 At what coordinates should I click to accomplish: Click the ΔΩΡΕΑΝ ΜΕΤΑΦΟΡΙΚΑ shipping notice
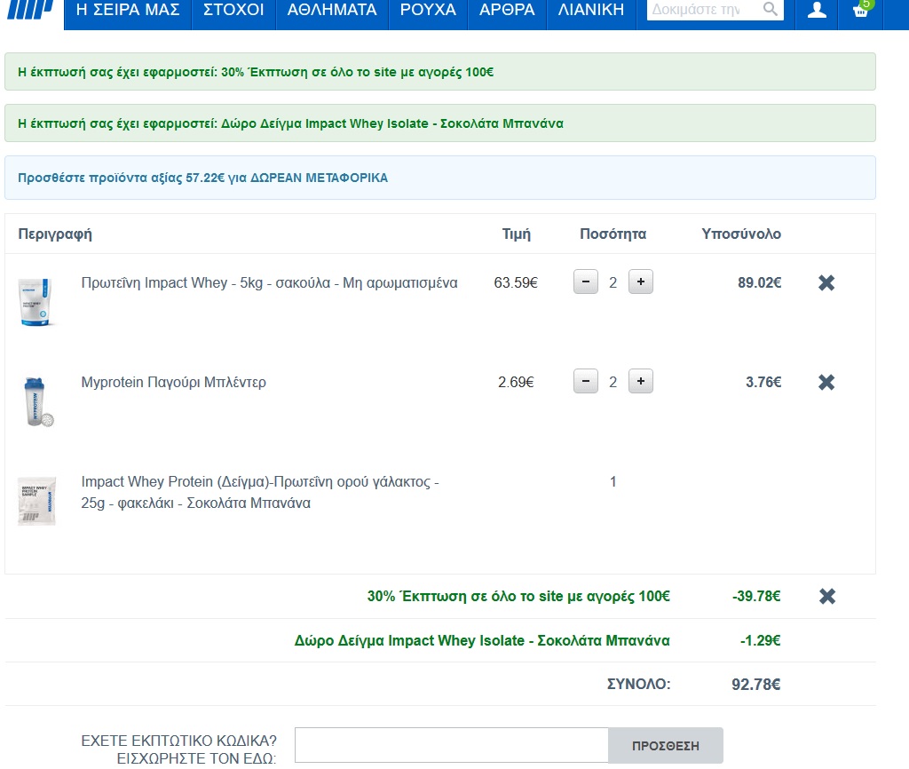coord(440,178)
